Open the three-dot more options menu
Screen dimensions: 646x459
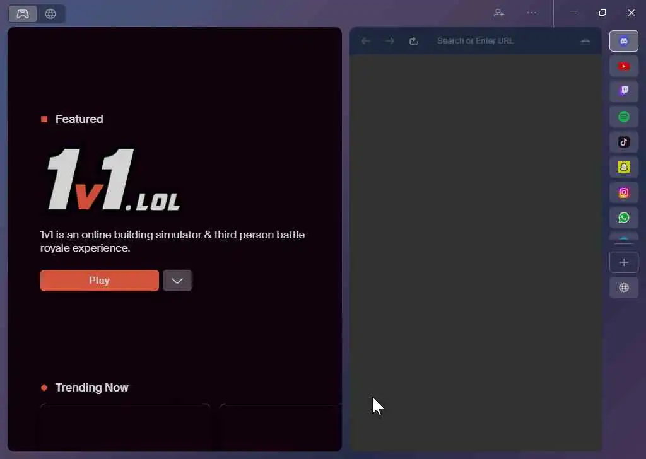532,13
